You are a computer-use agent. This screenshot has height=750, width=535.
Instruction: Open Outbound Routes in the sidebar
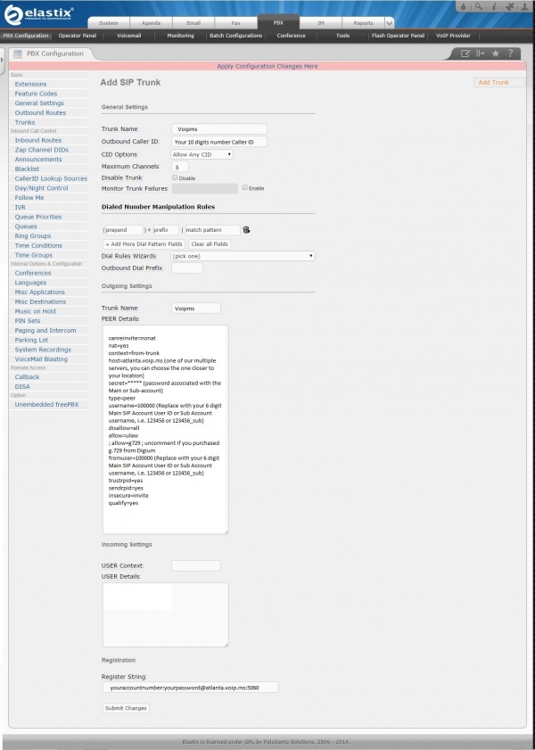[x=40, y=113]
